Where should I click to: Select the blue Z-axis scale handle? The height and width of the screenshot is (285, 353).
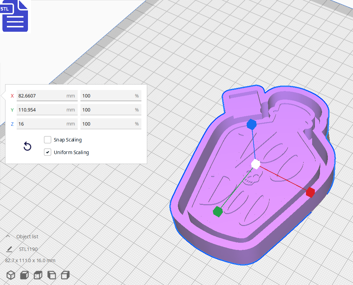coord(252,125)
